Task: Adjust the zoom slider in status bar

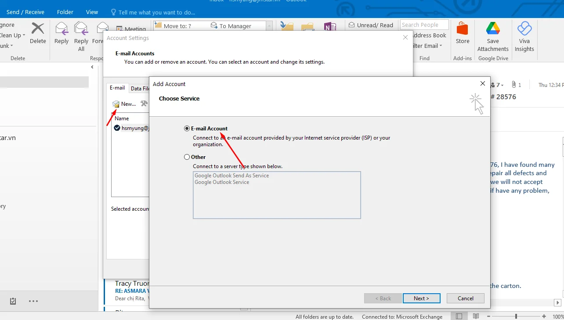Action: click(x=516, y=316)
